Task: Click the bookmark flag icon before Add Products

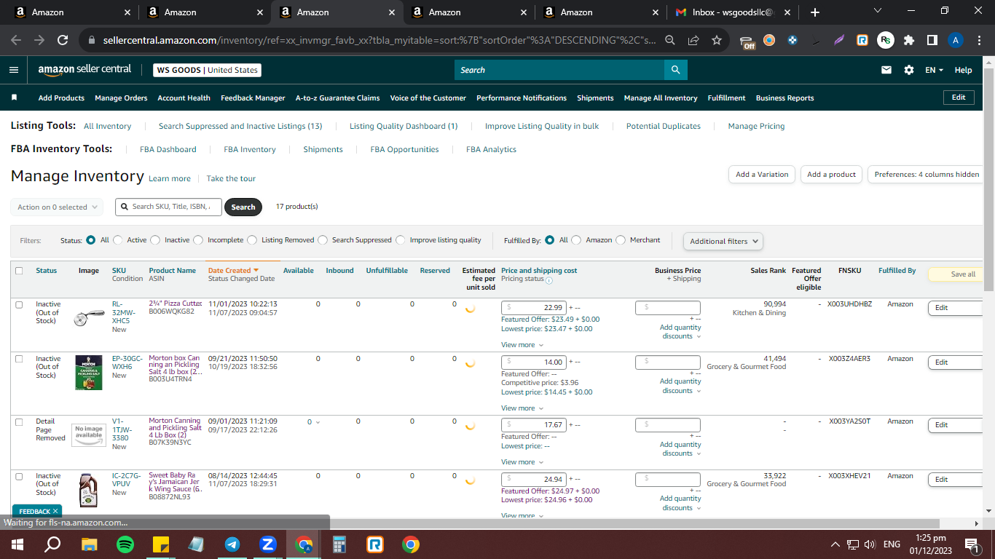Action: tap(14, 98)
